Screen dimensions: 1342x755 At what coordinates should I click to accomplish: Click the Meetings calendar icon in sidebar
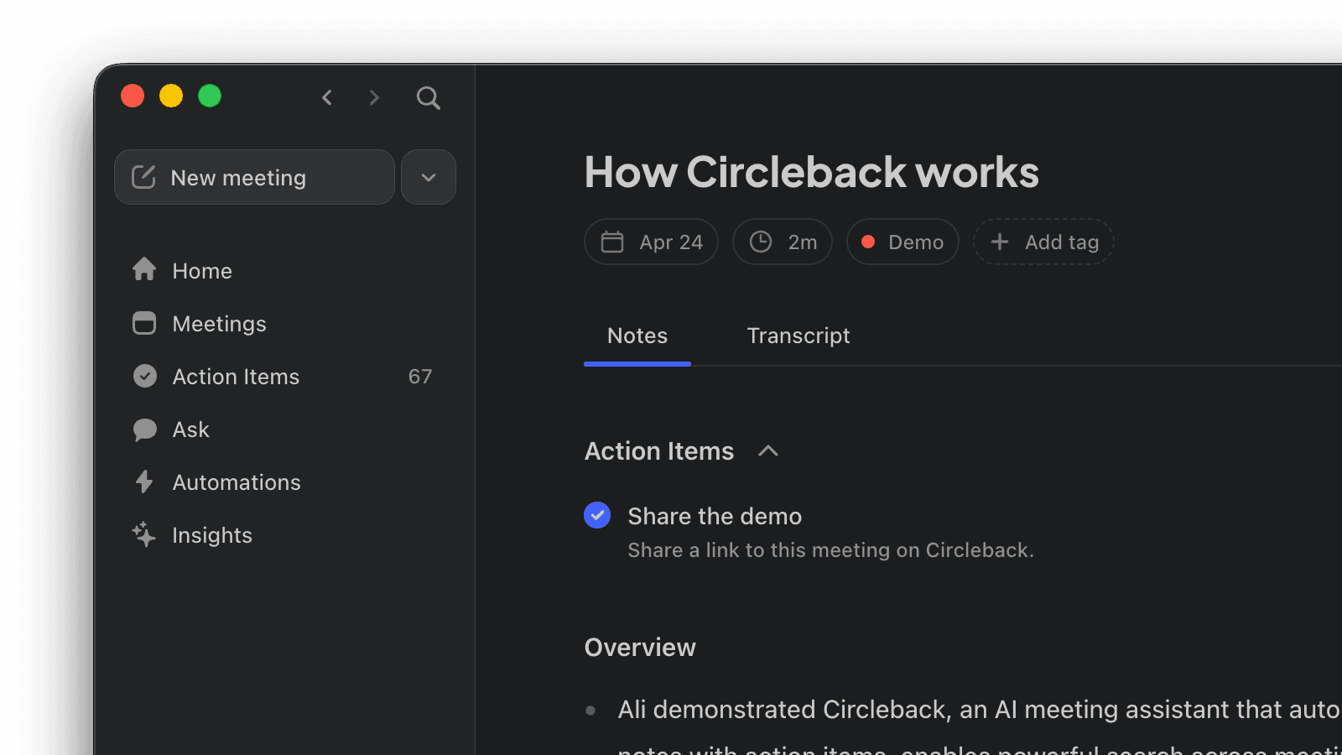144,323
